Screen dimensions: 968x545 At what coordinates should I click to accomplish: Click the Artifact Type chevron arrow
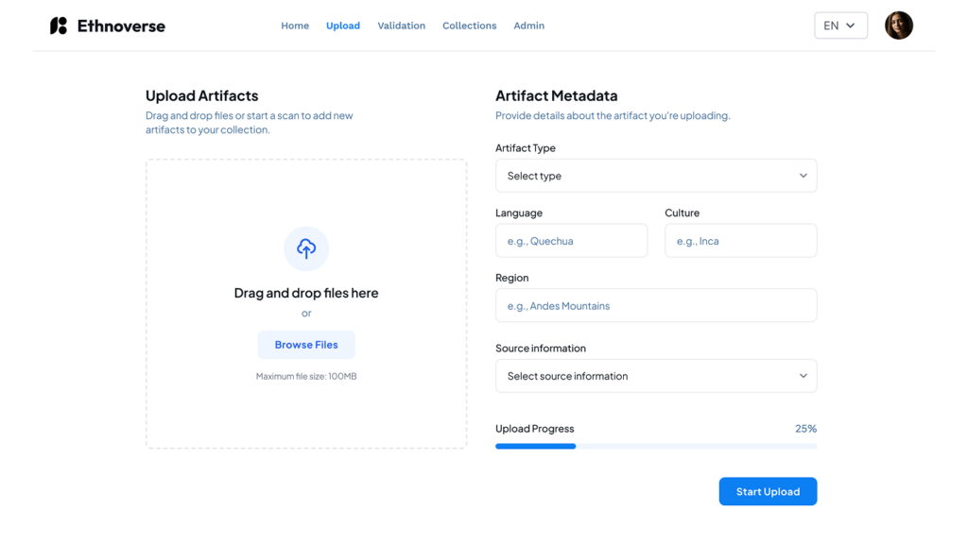click(804, 176)
